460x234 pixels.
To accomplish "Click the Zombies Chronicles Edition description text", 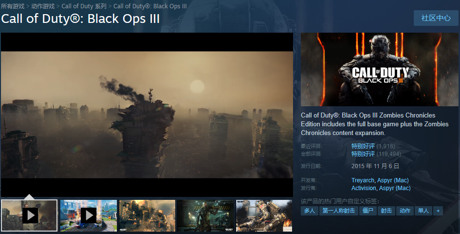I will (x=375, y=124).
